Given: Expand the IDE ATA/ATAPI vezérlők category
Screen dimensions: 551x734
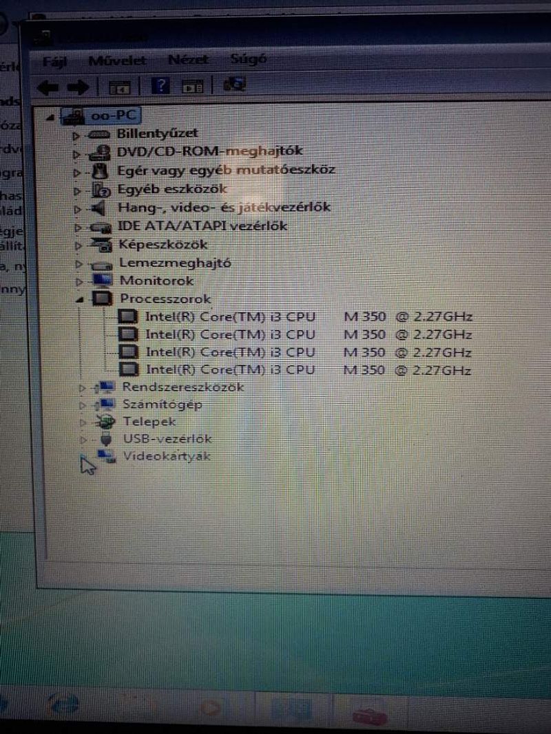Looking at the screenshot, I should pos(79,228).
